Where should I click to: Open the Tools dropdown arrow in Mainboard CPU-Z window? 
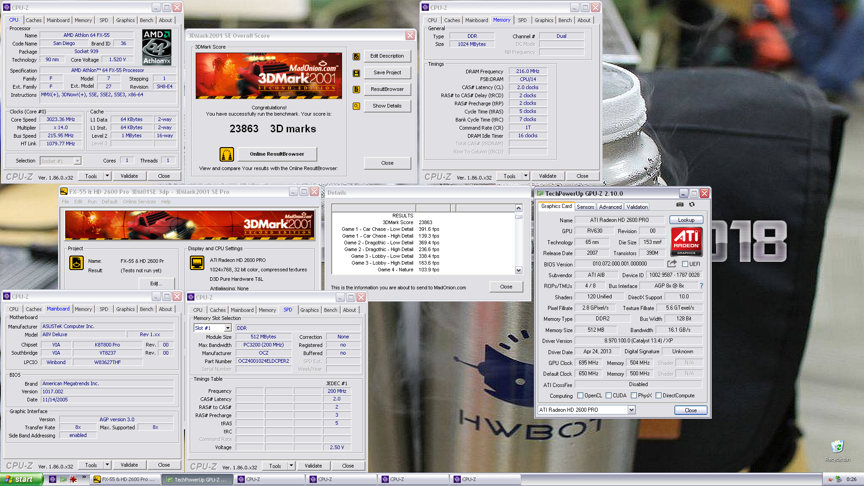point(107,465)
